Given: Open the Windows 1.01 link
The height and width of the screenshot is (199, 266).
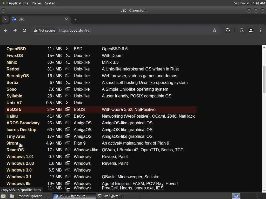Looking at the screenshot, I should coord(20,157).
